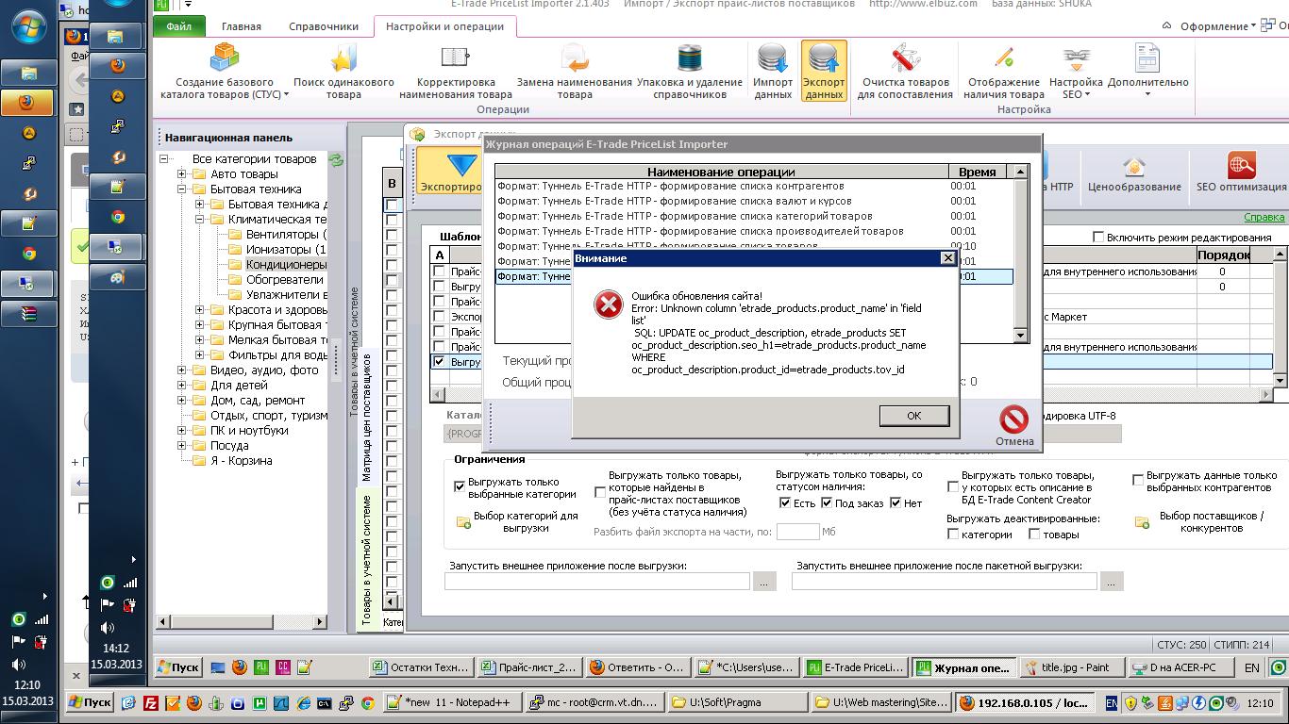Open Упаковка и удаление справочников

(690, 72)
